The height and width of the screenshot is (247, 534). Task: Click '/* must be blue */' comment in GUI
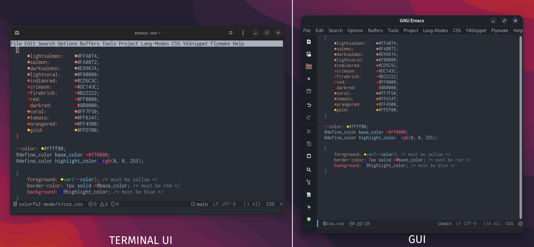click(433, 165)
